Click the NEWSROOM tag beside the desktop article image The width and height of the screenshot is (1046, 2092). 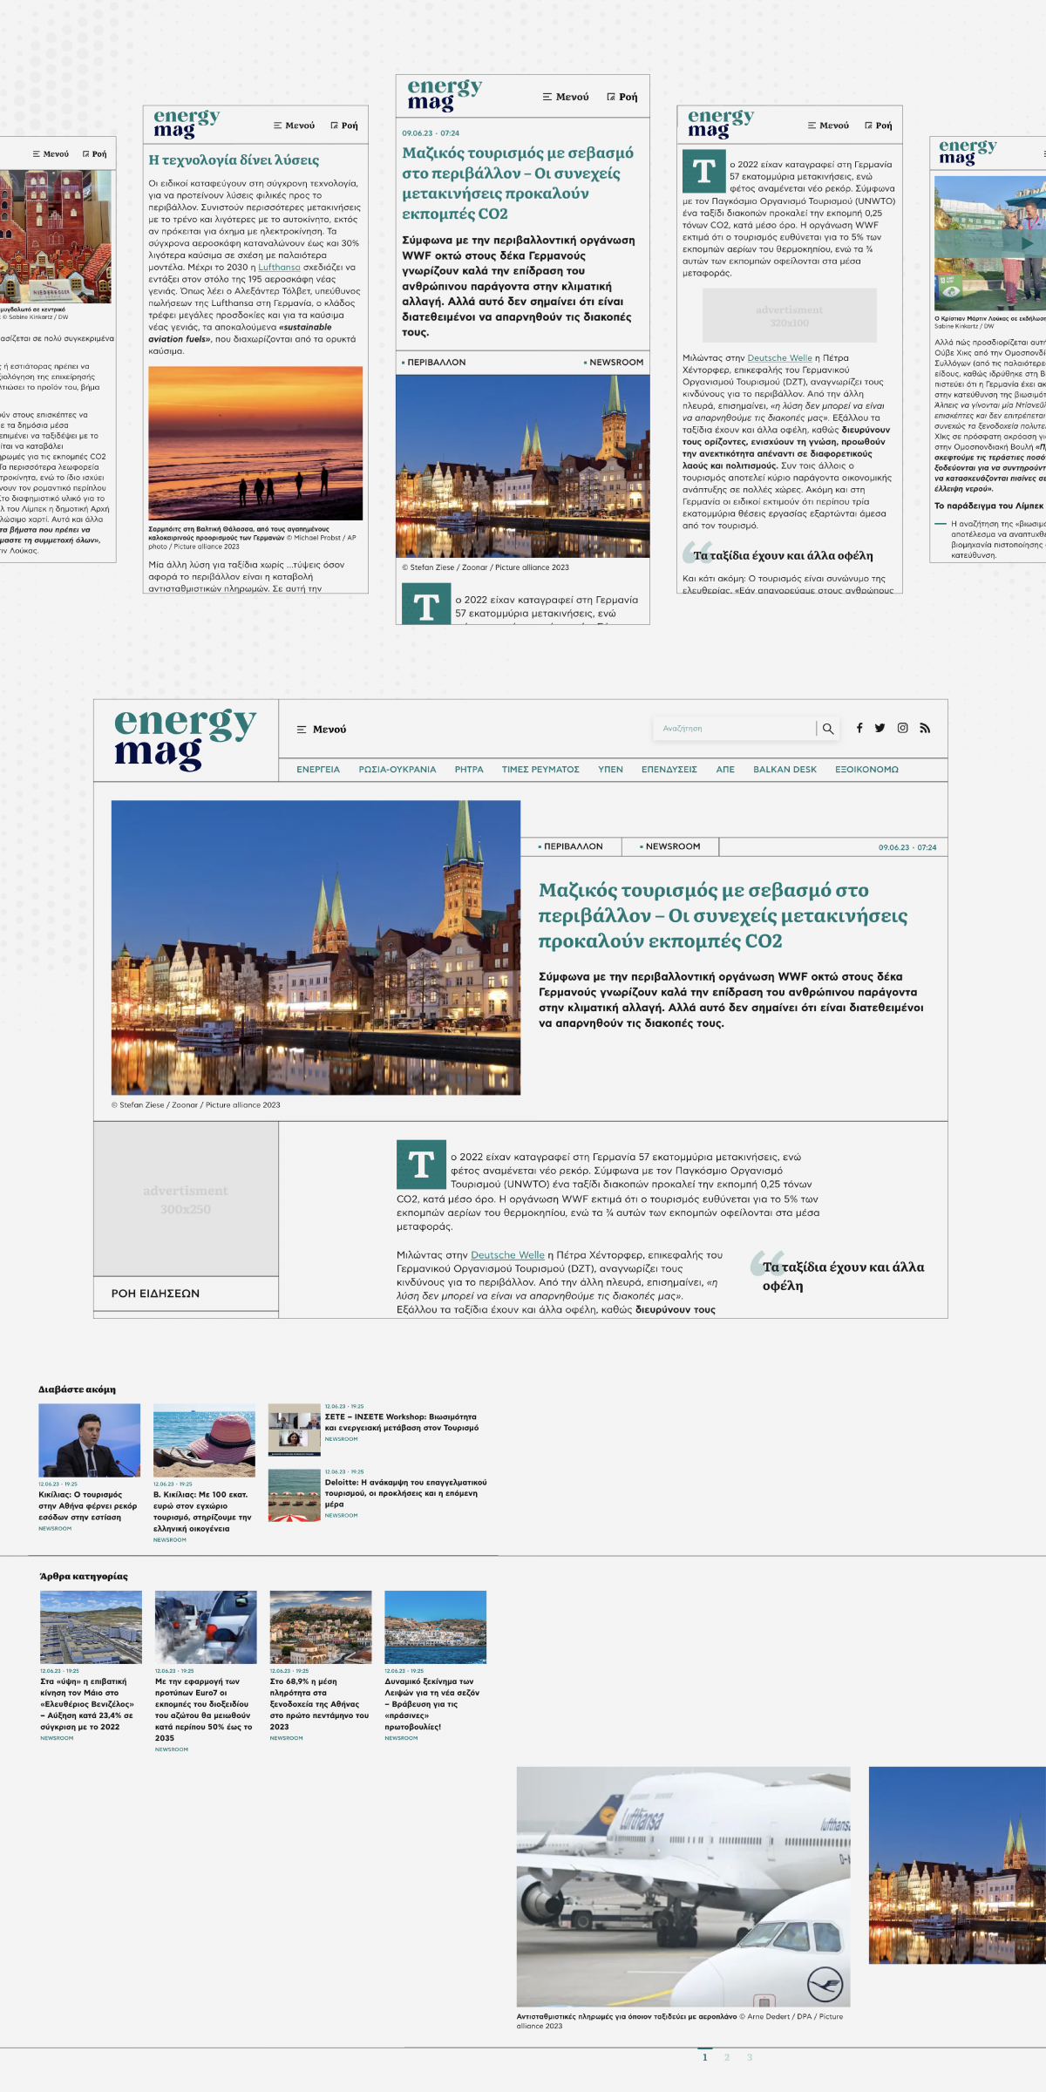[x=670, y=846]
